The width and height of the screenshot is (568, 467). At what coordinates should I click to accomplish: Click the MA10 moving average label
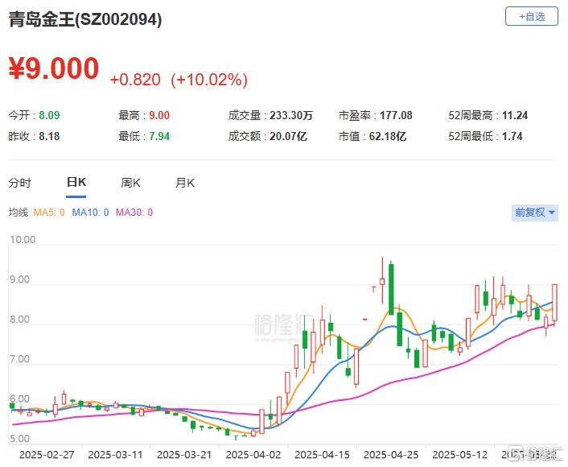tap(90, 212)
